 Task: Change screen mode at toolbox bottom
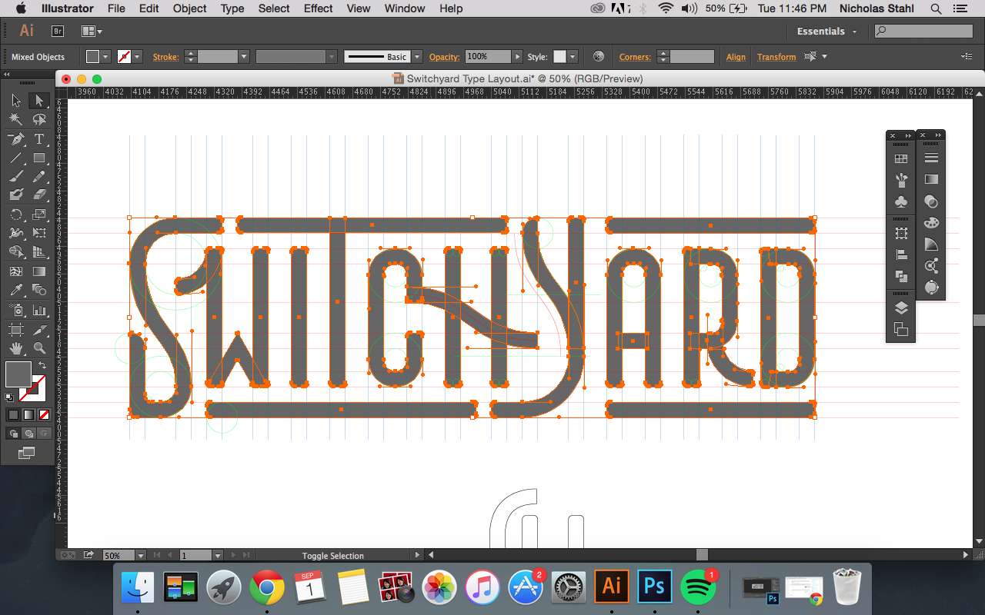[x=26, y=454]
